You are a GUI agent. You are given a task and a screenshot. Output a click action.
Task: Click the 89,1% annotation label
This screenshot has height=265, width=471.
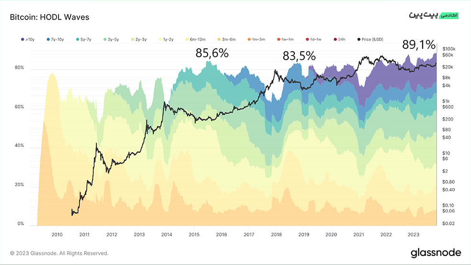point(419,44)
